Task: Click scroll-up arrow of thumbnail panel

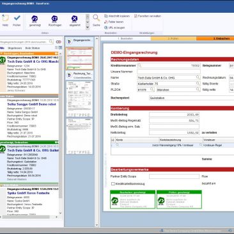Action: click(97, 38)
